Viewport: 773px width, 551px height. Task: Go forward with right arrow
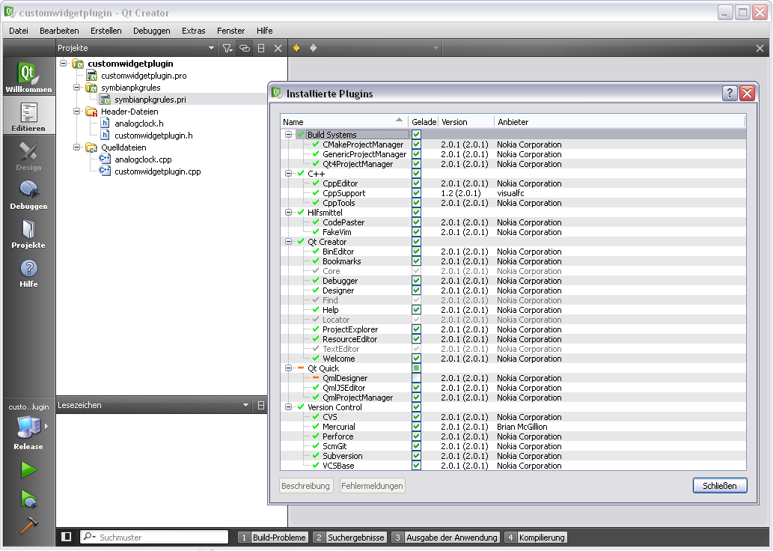[313, 48]
